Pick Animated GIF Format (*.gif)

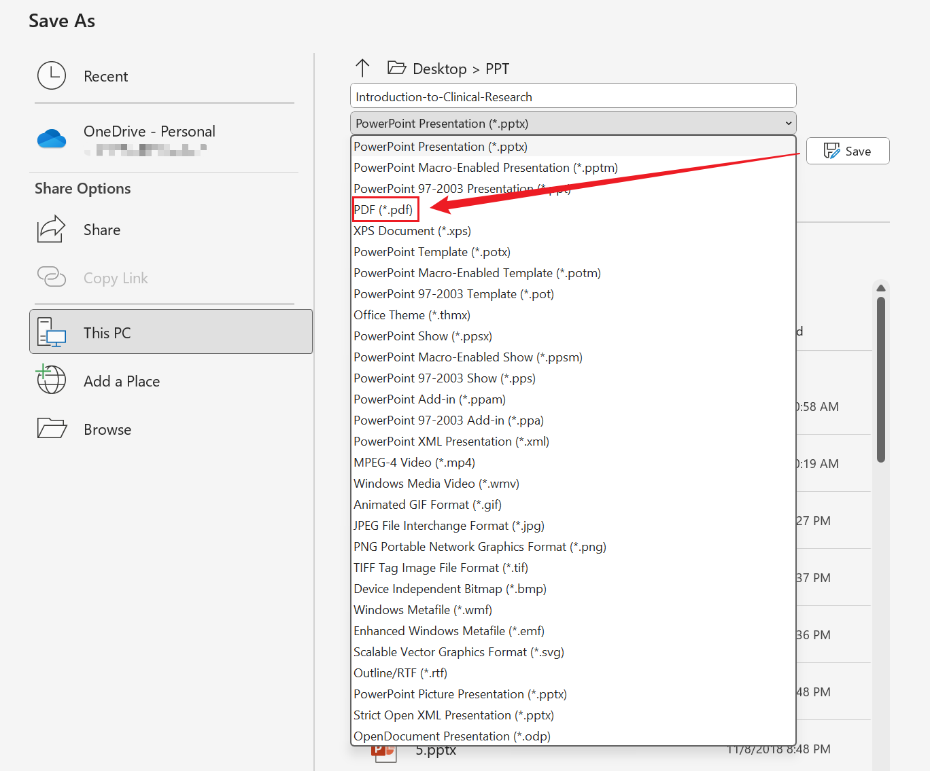tap(427, 505)
